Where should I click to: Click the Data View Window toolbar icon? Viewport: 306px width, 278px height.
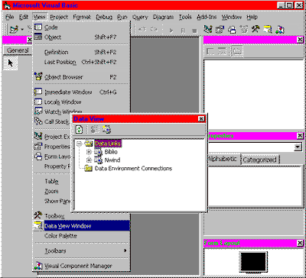268,29
